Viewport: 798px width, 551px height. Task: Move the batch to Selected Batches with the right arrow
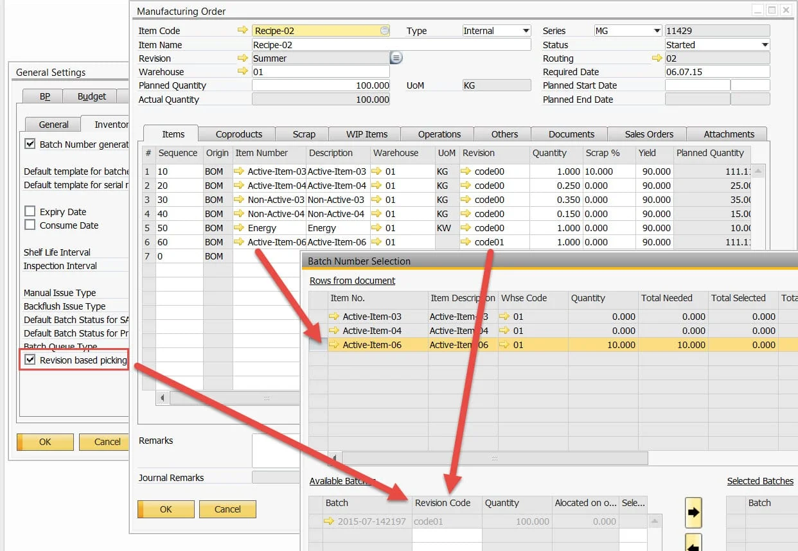point(693,512)
